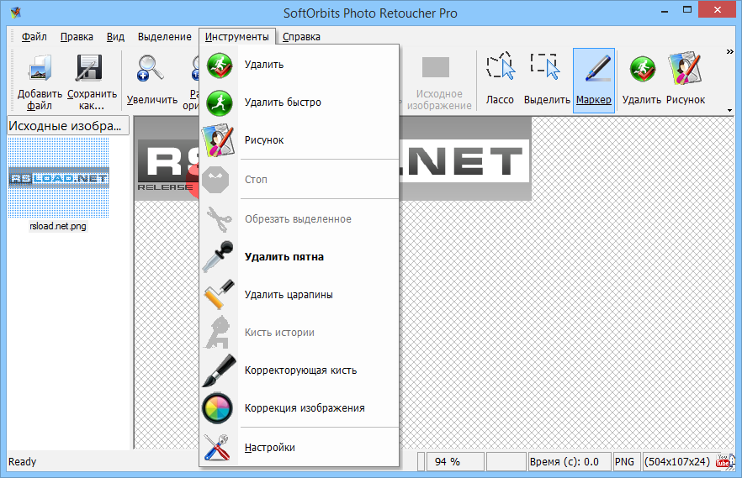Click the Стоп menu entry text
The image size is (742, 478).
(x=256, y=180)
